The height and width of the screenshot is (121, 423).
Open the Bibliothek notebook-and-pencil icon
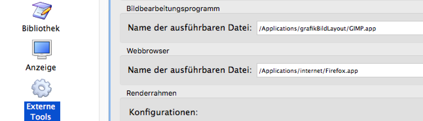(41, 11)
